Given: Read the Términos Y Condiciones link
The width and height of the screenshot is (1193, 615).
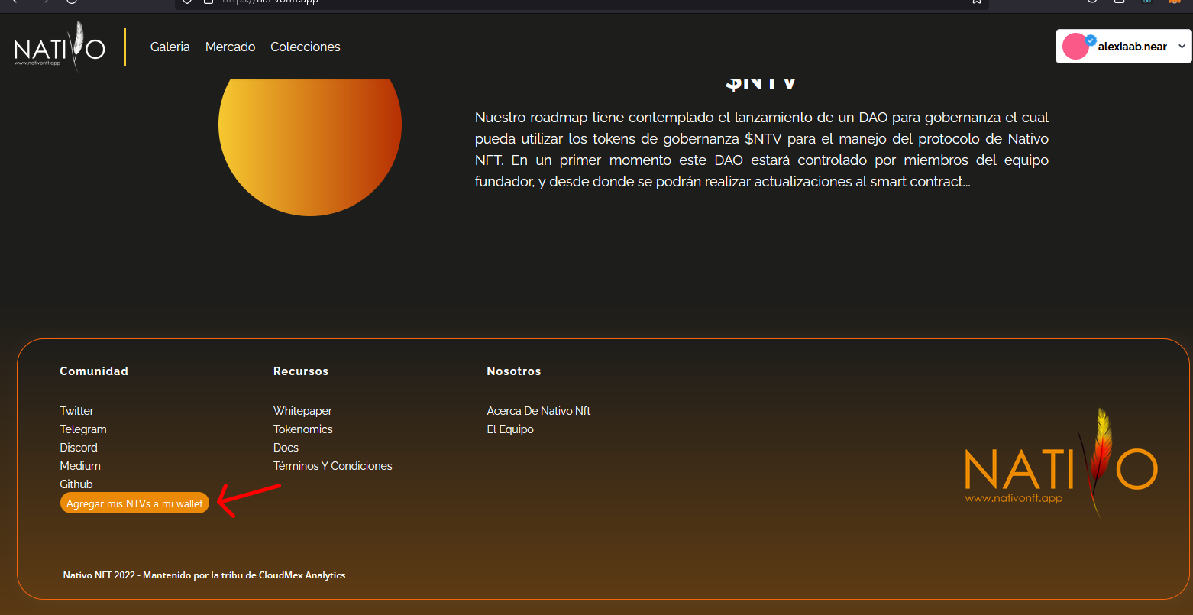Looking at the screenshot, I should coord(333,466).
